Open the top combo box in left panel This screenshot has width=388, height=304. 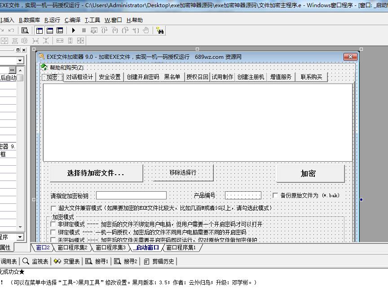pos(20,61)
